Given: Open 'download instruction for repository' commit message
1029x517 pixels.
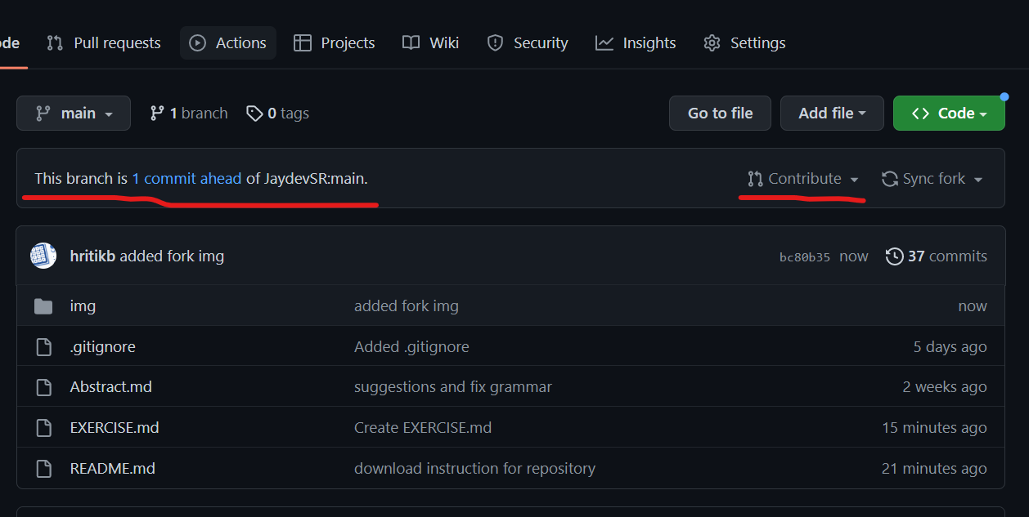Looking at the screenshot, I should pos(474,468).
